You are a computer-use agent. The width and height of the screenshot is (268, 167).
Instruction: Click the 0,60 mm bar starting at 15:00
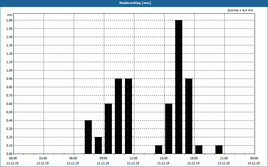pos(169,129)
